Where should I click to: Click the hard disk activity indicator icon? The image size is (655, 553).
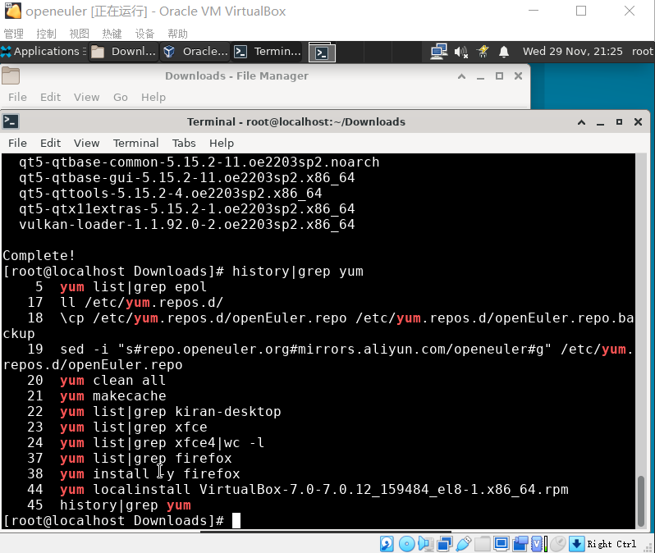pyautogui.click(x=387, y=544)
